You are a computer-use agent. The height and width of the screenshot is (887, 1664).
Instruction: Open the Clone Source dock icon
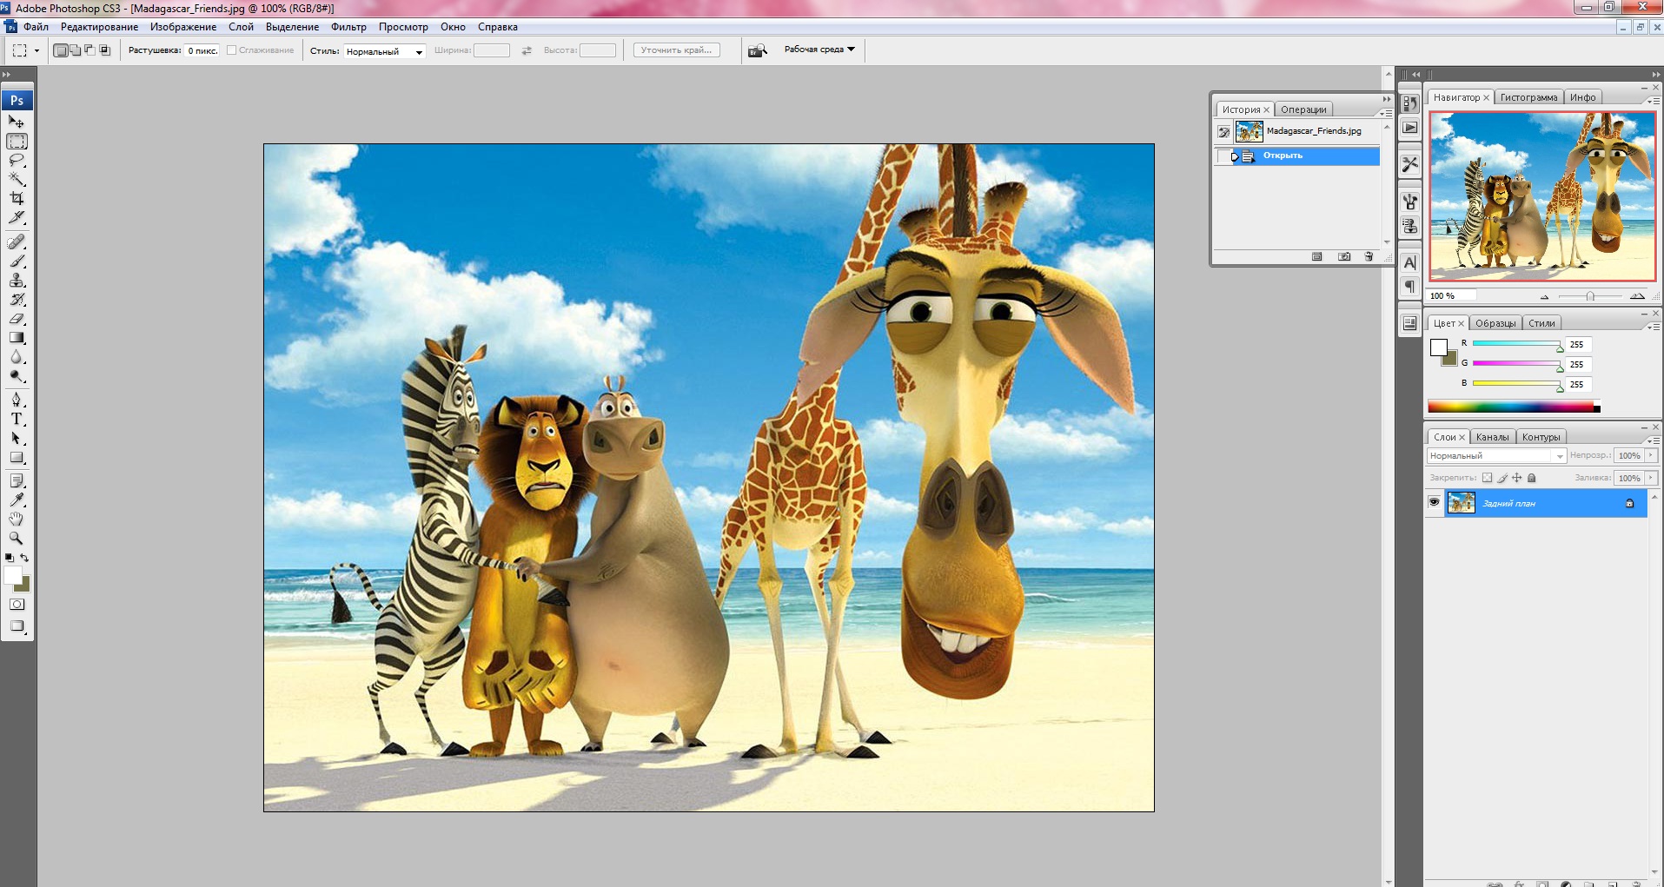click(1409, 226)
